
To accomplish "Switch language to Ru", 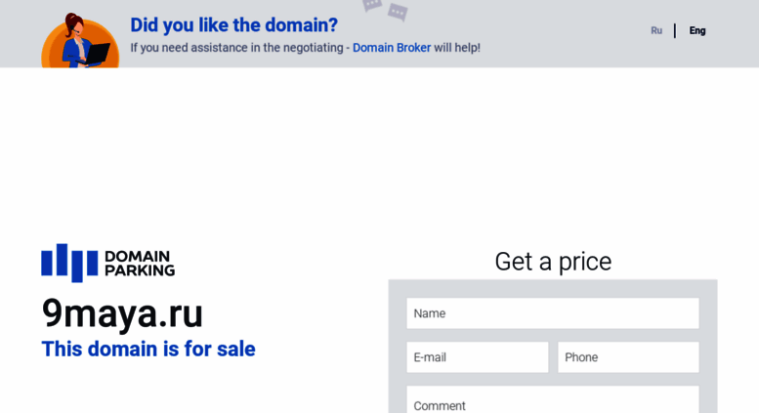I will point(656,30).
